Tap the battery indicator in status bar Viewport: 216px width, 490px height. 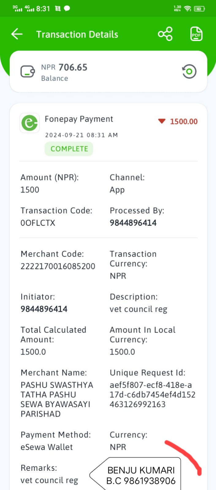tap(199, 9)
